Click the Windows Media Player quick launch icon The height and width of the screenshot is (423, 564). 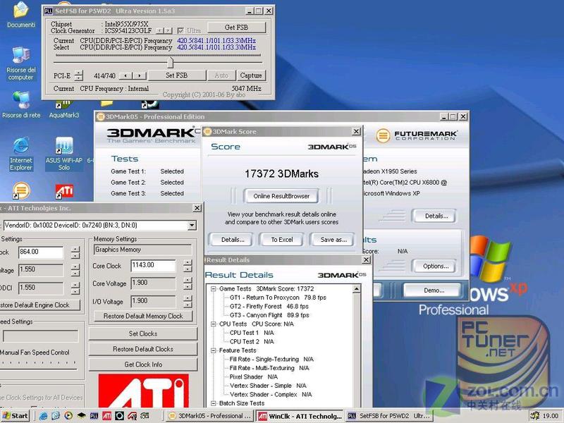coord(68,416)
